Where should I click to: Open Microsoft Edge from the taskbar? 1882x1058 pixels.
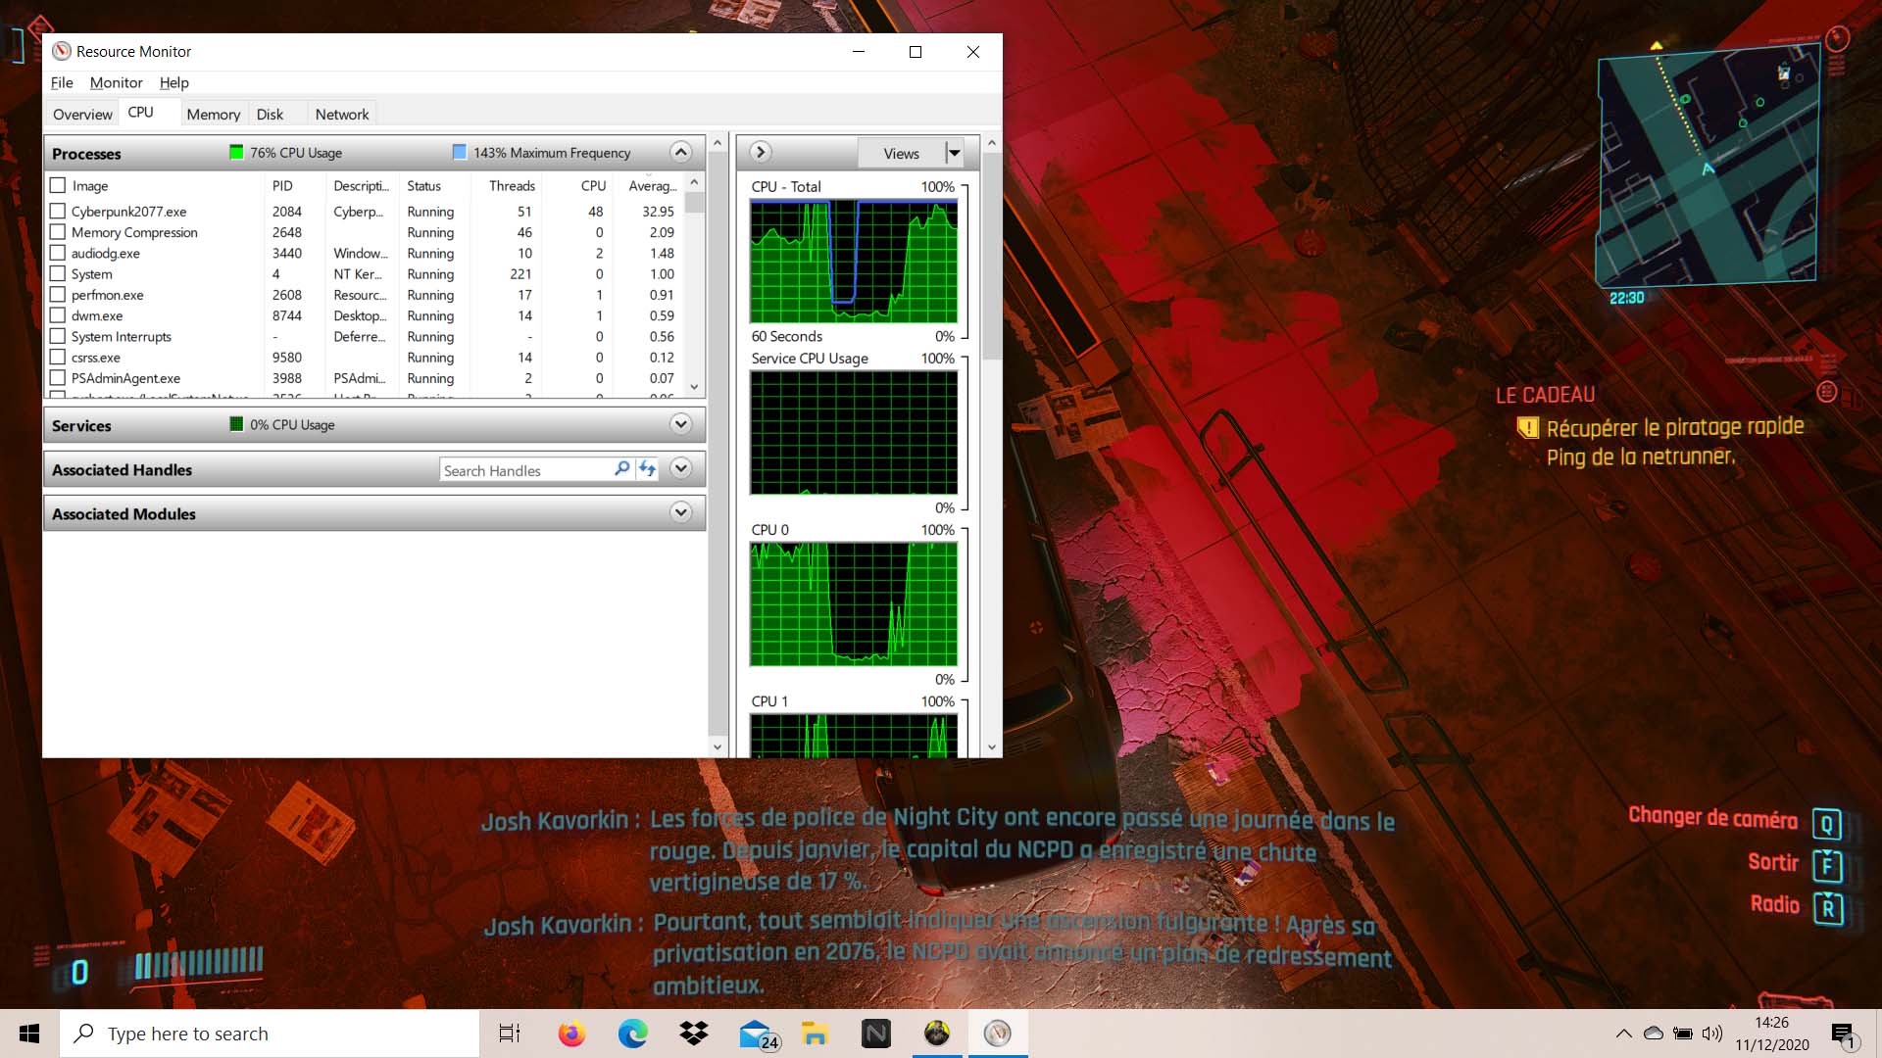coord(632,1034)
